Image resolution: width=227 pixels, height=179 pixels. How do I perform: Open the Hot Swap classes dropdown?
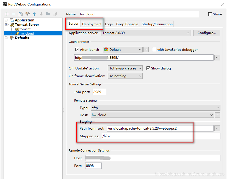[x=125, y=68]
